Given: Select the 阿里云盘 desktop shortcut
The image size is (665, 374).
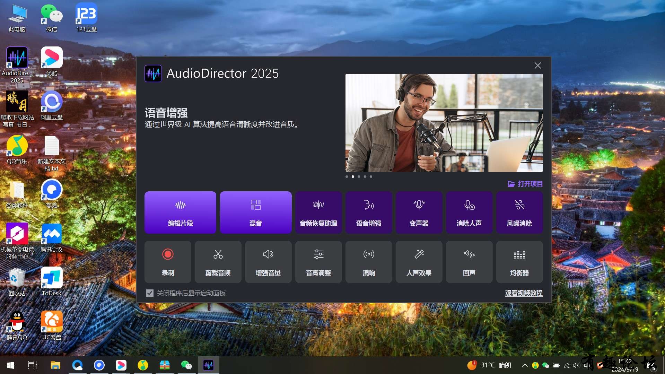Looking at the screenshot, I should point(52,106).
